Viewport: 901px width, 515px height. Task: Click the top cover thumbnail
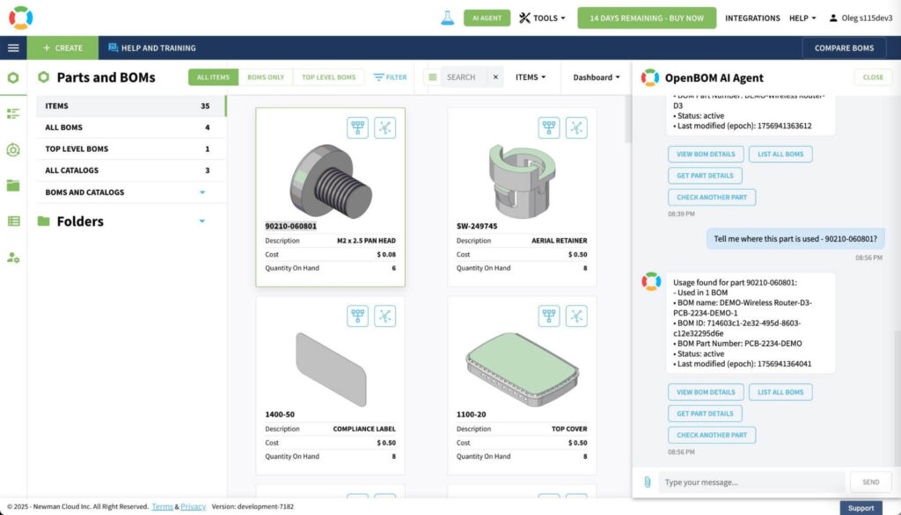[x=522, y=369]
